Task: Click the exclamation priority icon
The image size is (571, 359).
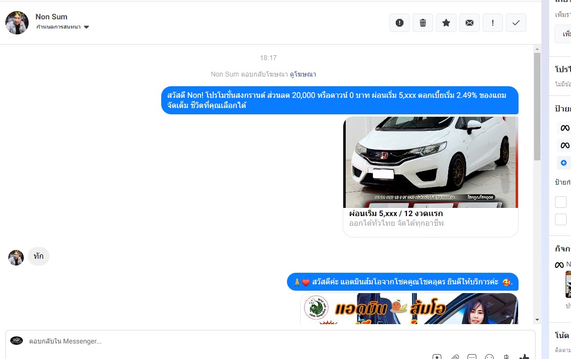Action: click(493, 23)
